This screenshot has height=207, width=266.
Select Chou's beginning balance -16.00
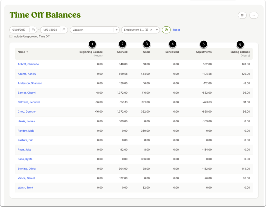point(99,112)
